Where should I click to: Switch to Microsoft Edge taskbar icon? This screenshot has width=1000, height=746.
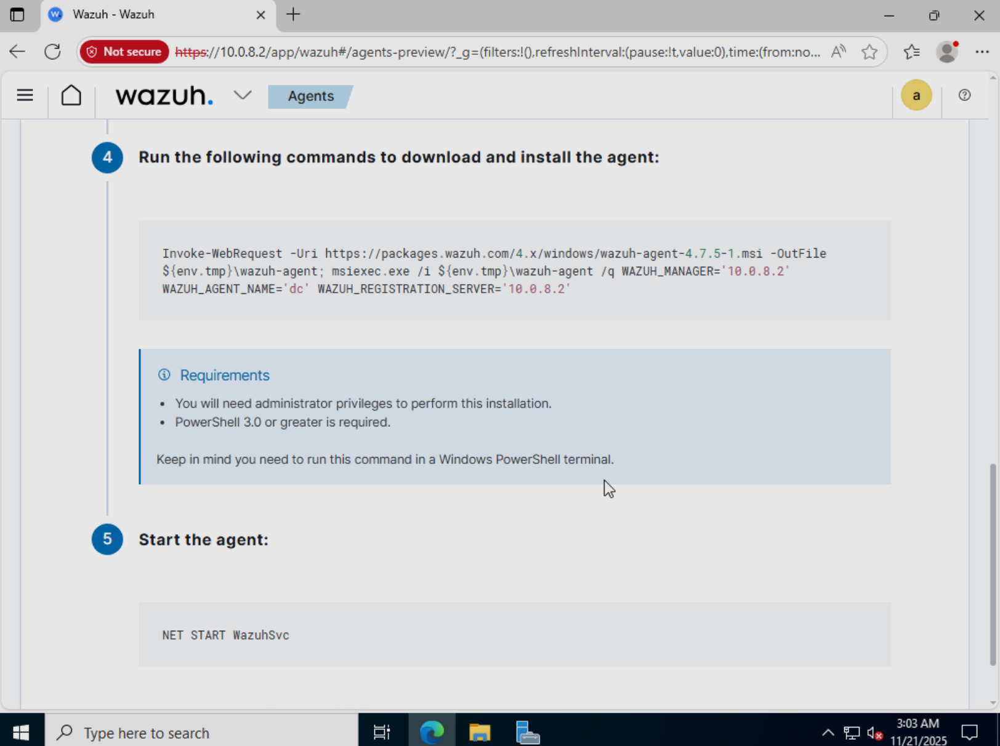point(432,732)
